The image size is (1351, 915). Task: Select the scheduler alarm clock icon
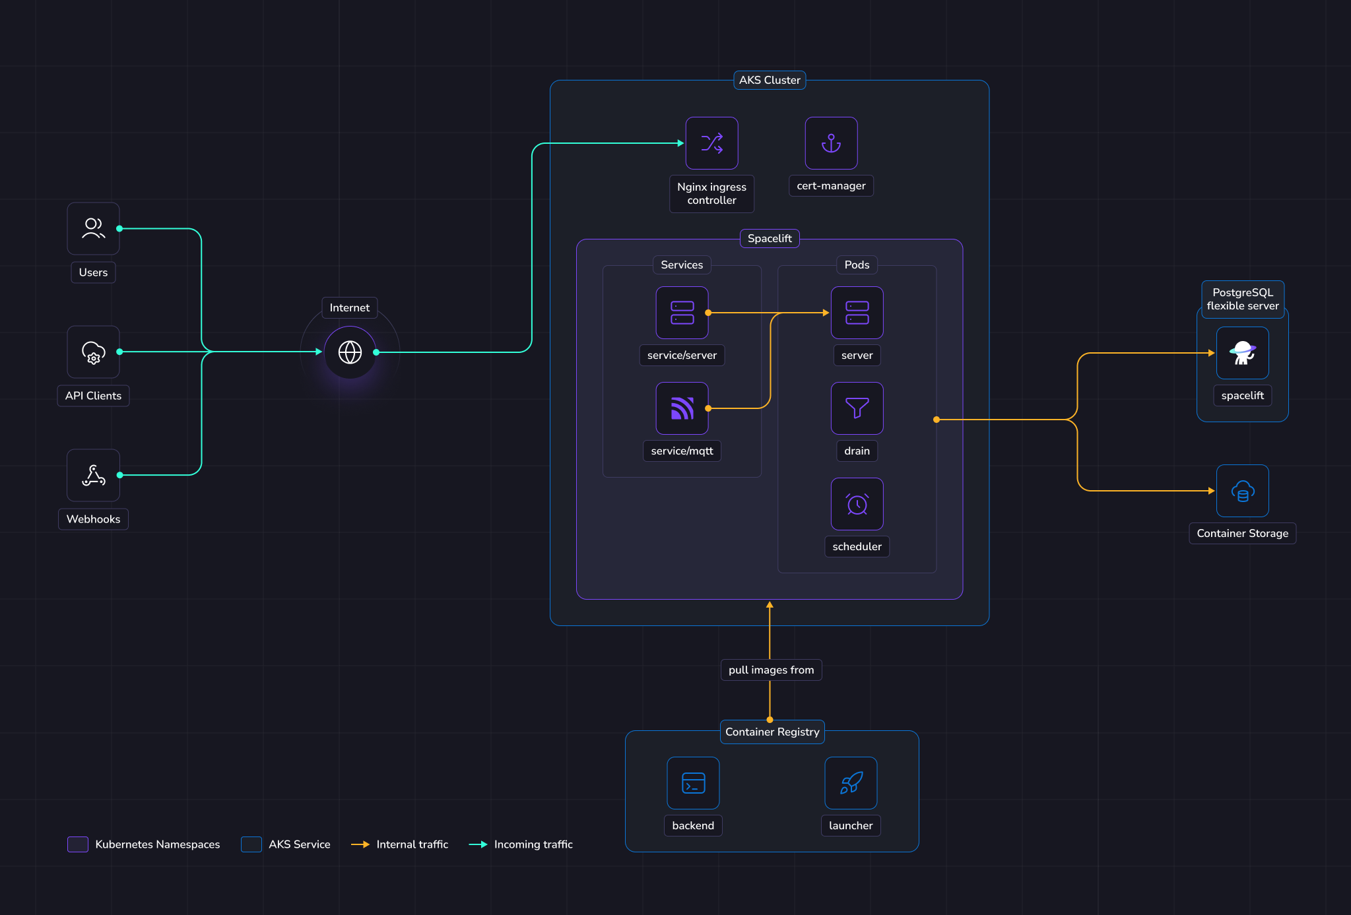coord(857,504)
